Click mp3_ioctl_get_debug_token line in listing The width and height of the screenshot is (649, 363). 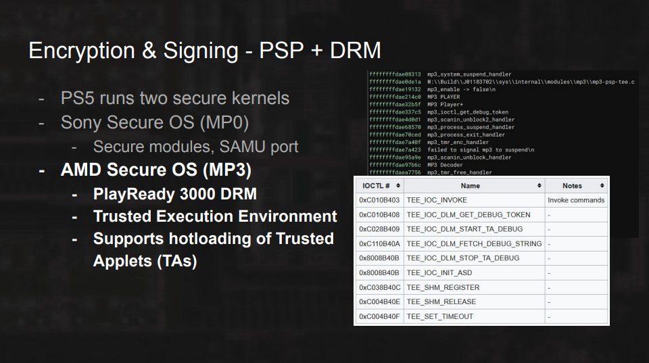click(x=439, y=112)
